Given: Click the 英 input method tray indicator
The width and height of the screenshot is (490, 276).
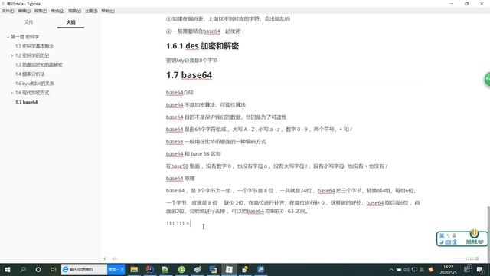Looking at the screenshot, I should (422, 269).
